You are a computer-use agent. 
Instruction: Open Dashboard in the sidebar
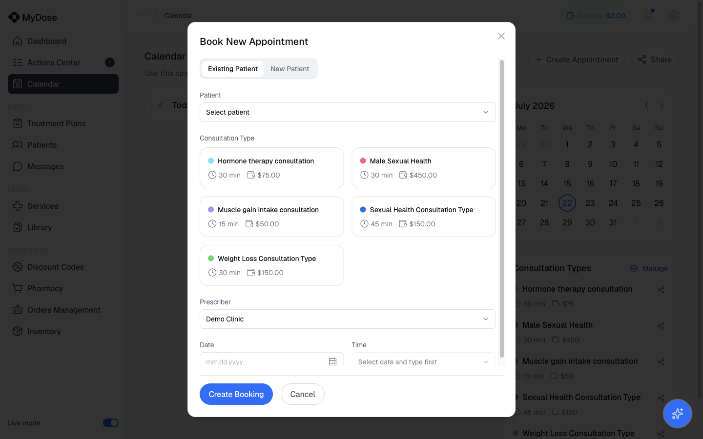point(63,41)
